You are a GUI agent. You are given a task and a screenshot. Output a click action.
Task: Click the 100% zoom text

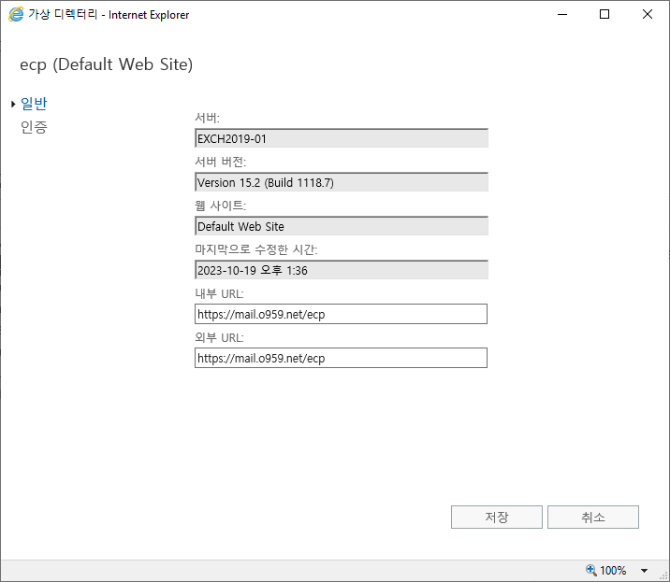click(x=613, y=571)
